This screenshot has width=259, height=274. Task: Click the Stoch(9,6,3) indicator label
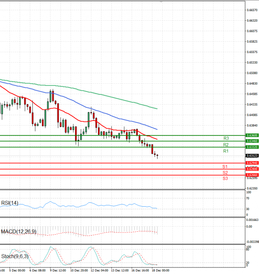15,256
